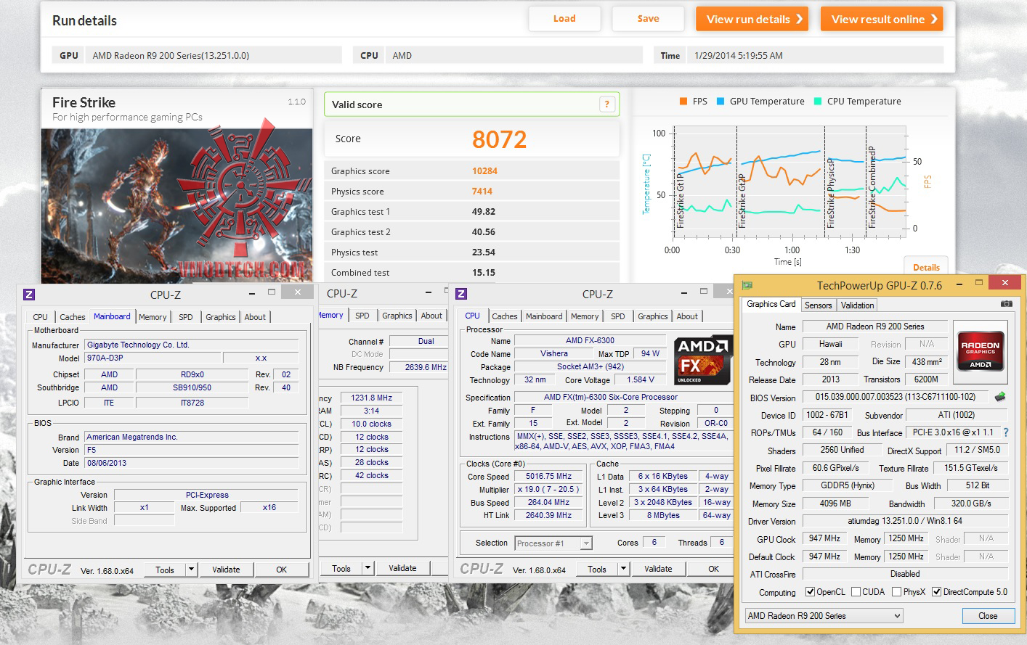Click Tools button in the processor CPU-Z window
The width and height of the screenshot is (1027, 645).
pyautogui.click(x=597, y=569)
